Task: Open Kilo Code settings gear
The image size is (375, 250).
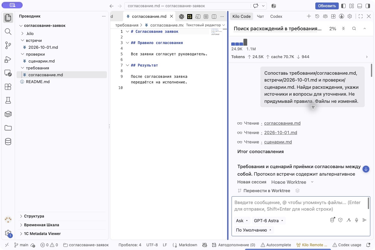Action: tap(350, 16)
